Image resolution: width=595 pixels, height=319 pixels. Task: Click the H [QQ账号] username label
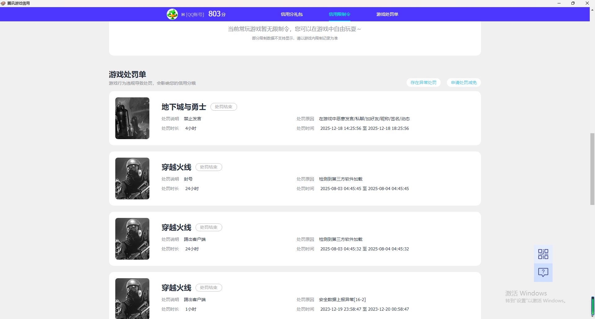coord(192,15)
